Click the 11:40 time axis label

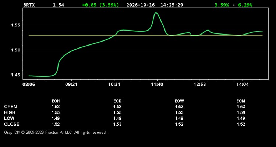tap(157, 85)
